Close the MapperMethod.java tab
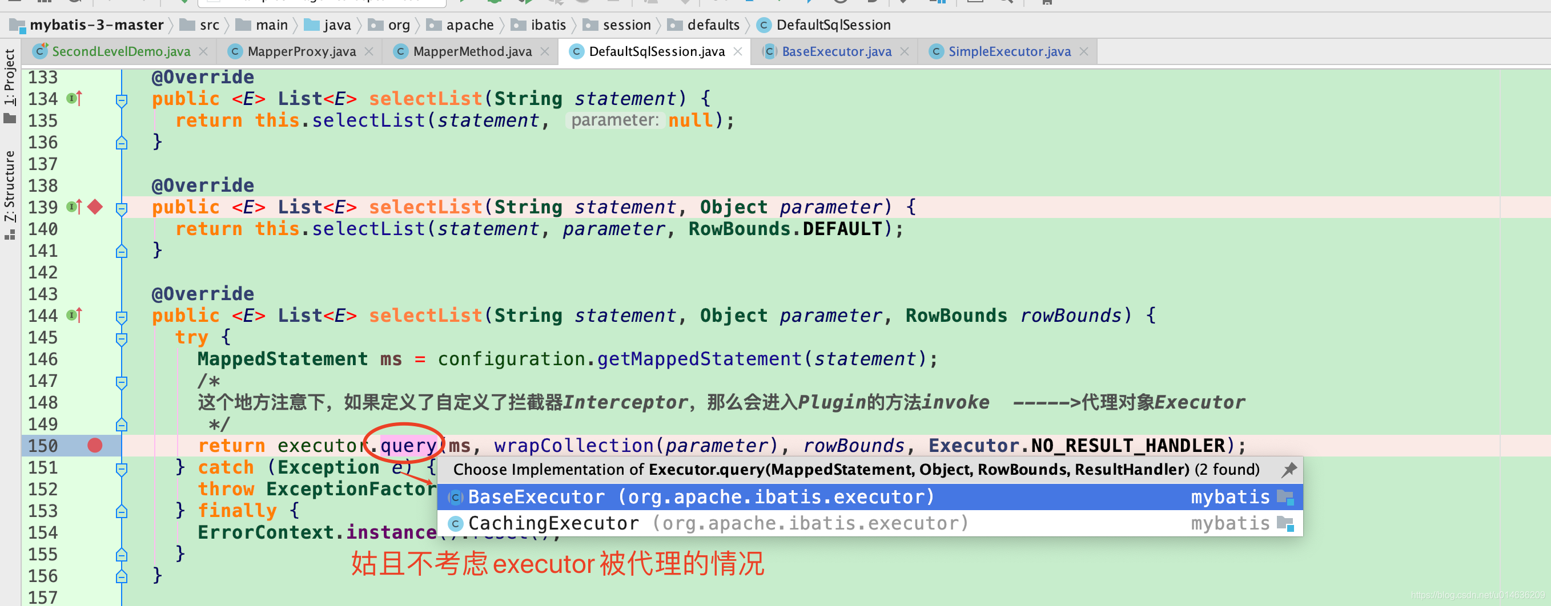The height and width of the screenshot is (606, 1551). [545, 52]
